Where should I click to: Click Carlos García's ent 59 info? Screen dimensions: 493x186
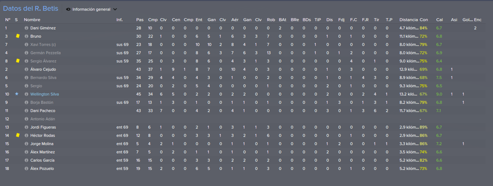pyautogui.click(x=122, y=160)
